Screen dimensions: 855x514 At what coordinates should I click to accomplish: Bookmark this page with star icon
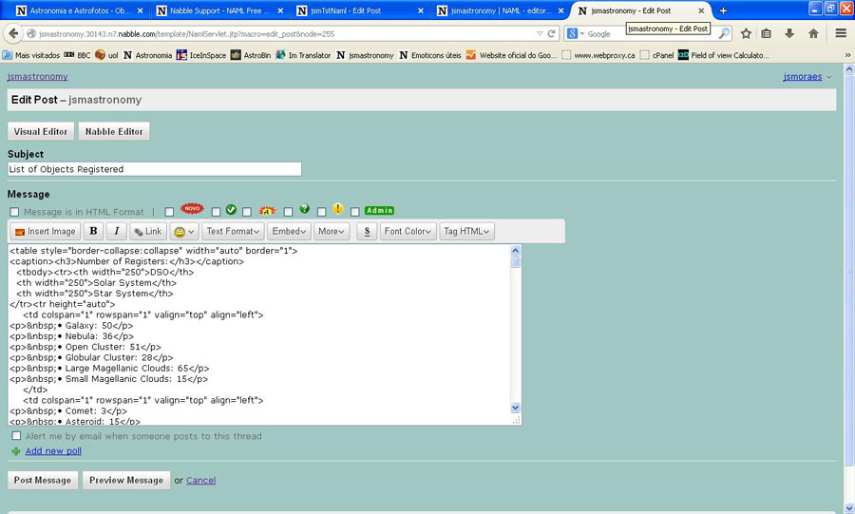click(x=746, y=33)
